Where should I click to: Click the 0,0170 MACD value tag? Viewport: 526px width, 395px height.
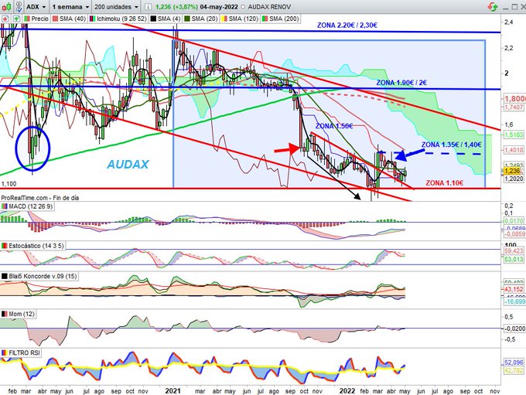click(514, 221)
